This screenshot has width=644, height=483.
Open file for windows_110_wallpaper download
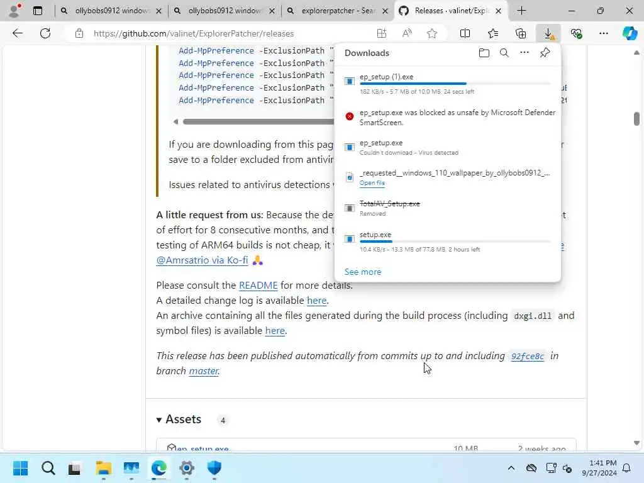coord(372,183)
